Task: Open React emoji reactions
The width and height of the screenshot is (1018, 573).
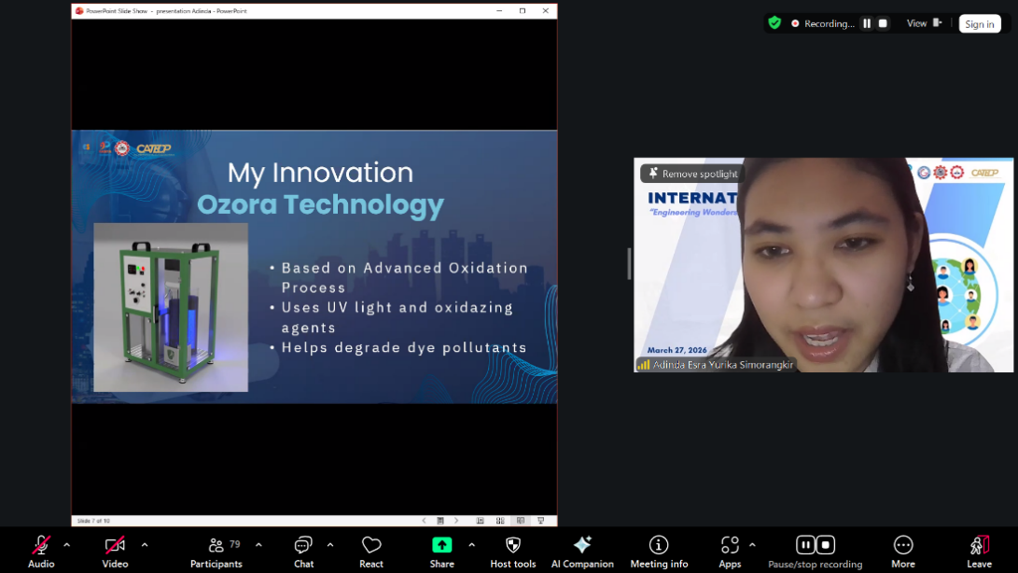Action: tap(371, 552)
